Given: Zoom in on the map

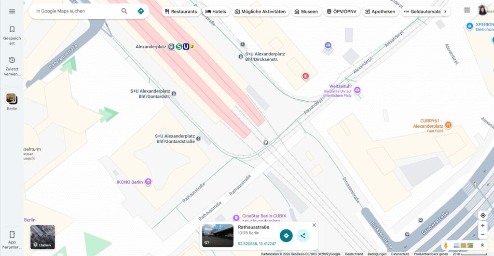Looking at the screenshot, I should click(x=482, y=226).
